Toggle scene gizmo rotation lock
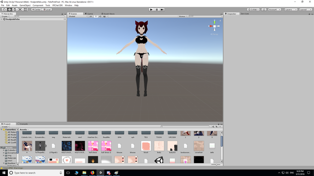The width and height of the screenshot is (314, 176). click(x=220, y=21)
